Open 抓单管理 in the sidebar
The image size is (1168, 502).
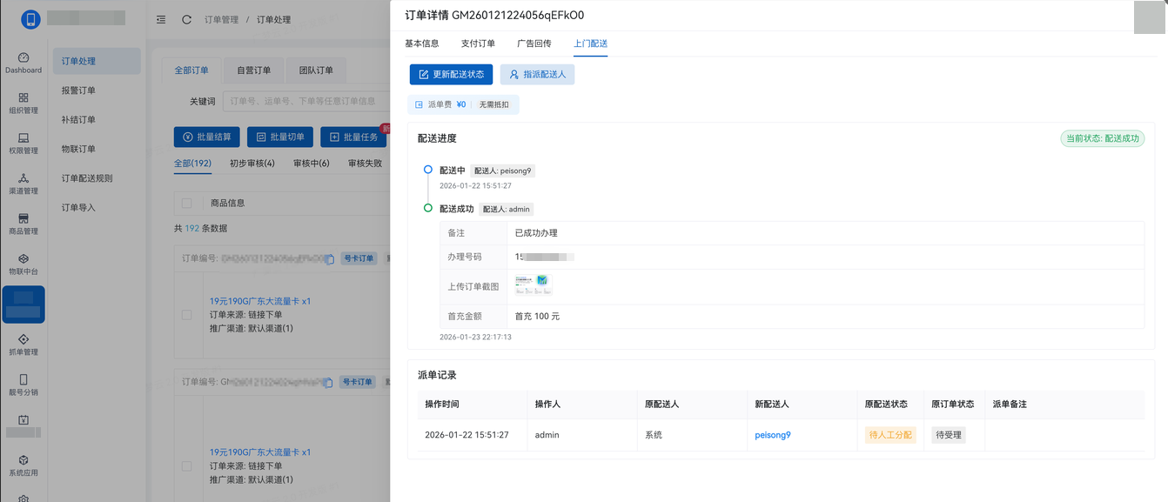pos(23,345)
